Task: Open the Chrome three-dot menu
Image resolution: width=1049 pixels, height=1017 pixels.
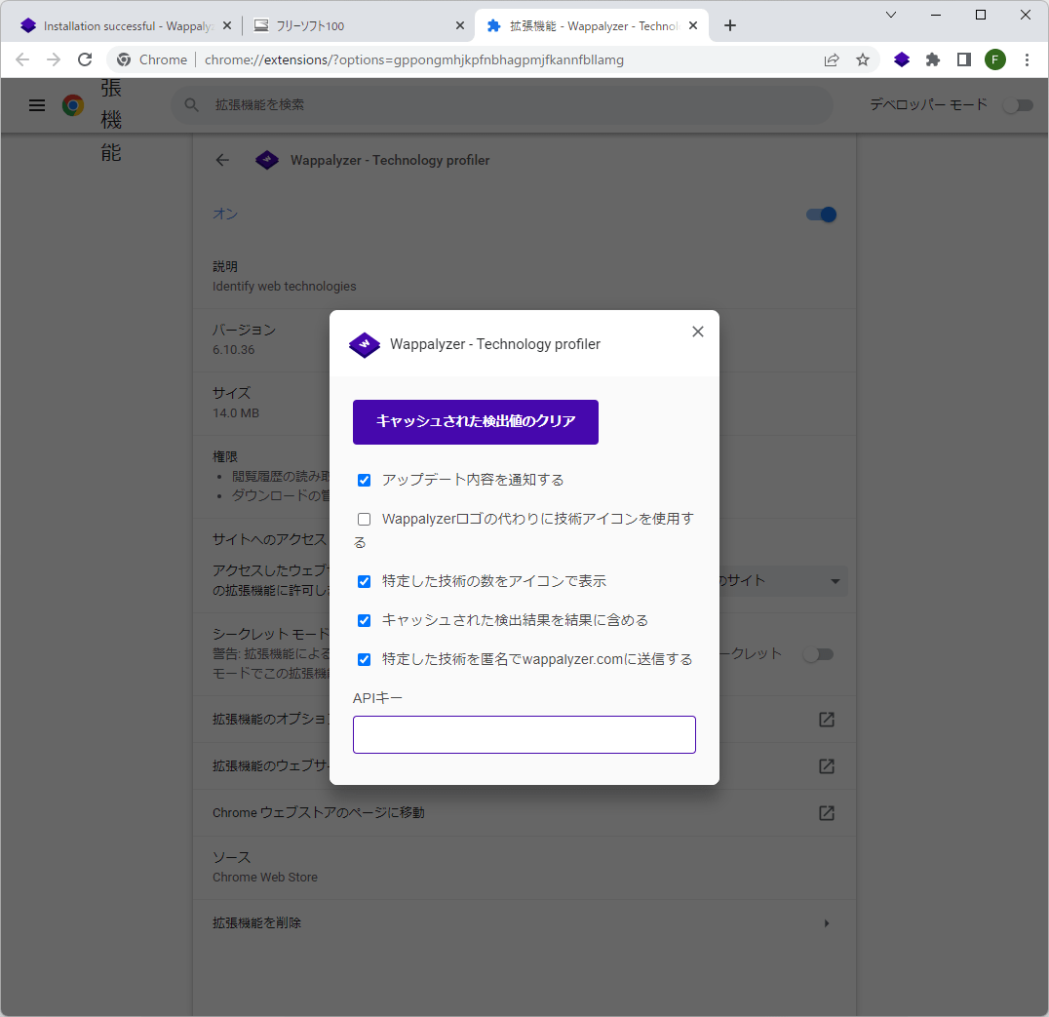Action: pyautogui.click(x=1027, y=59)
